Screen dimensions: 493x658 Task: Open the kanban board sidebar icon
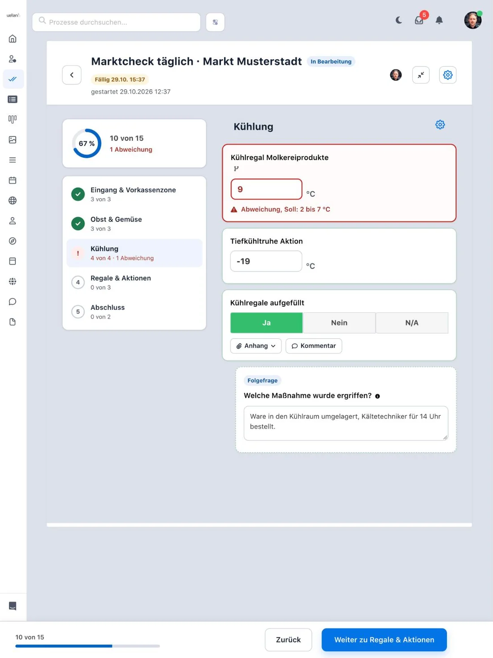(x=13, y=119)
